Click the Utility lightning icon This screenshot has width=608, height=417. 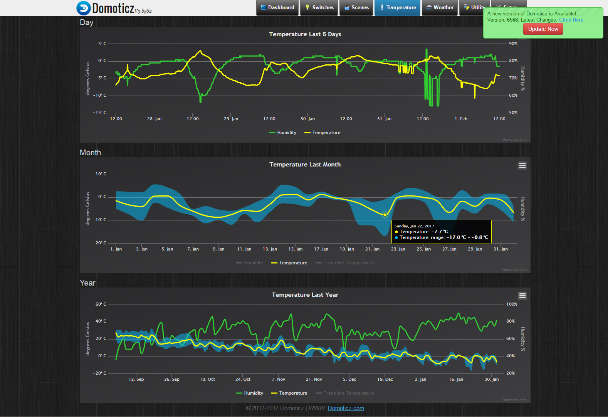tap(466, 7)
